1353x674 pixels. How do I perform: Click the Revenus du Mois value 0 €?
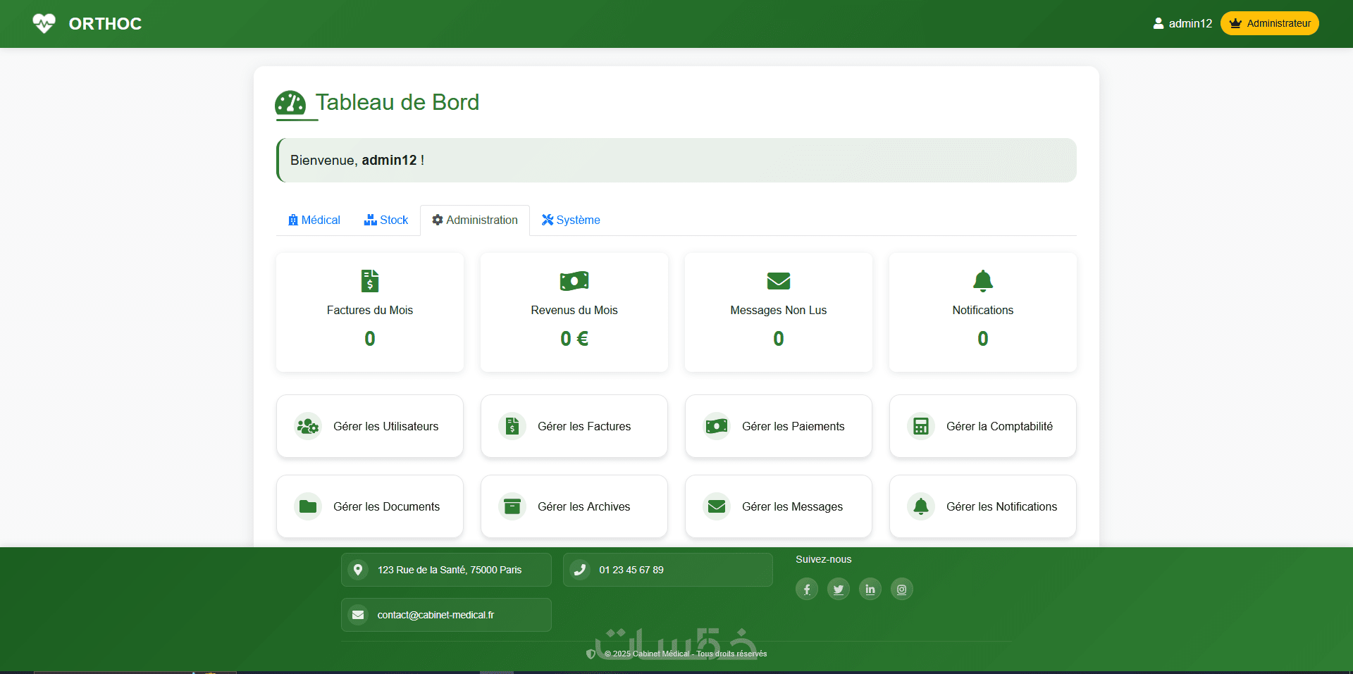coord(574,339)
